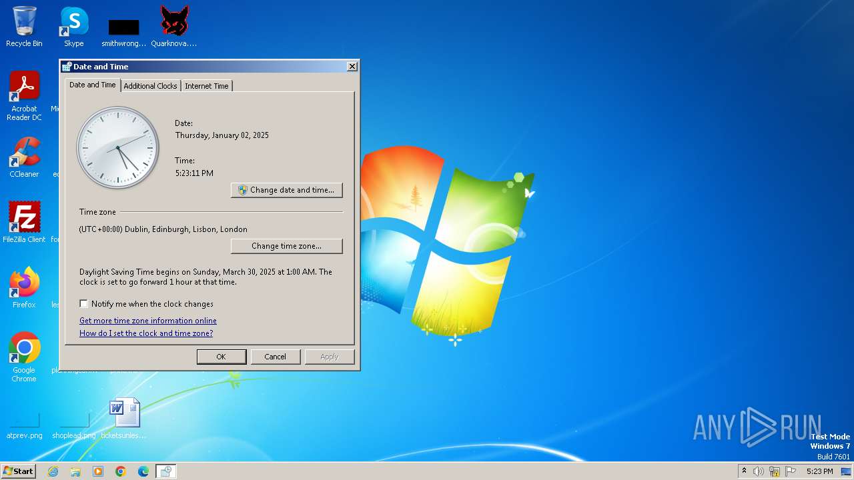
Task: Select the shoplead.png desktop file
Action: tap(74, 425)
